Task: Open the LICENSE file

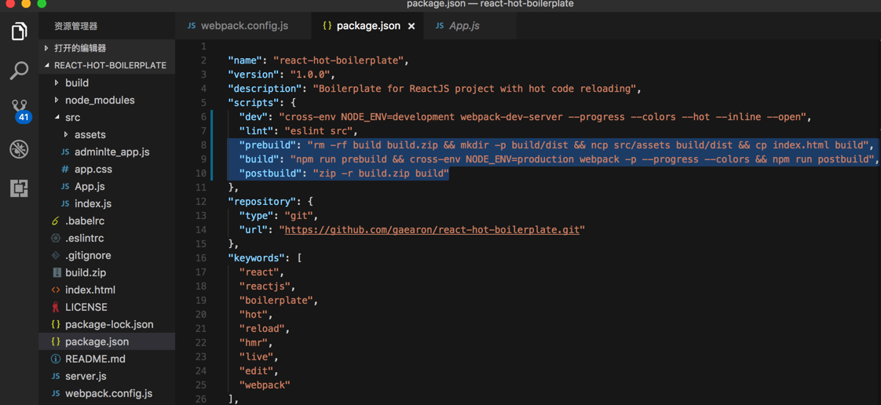Action: [x=86, y=307]
